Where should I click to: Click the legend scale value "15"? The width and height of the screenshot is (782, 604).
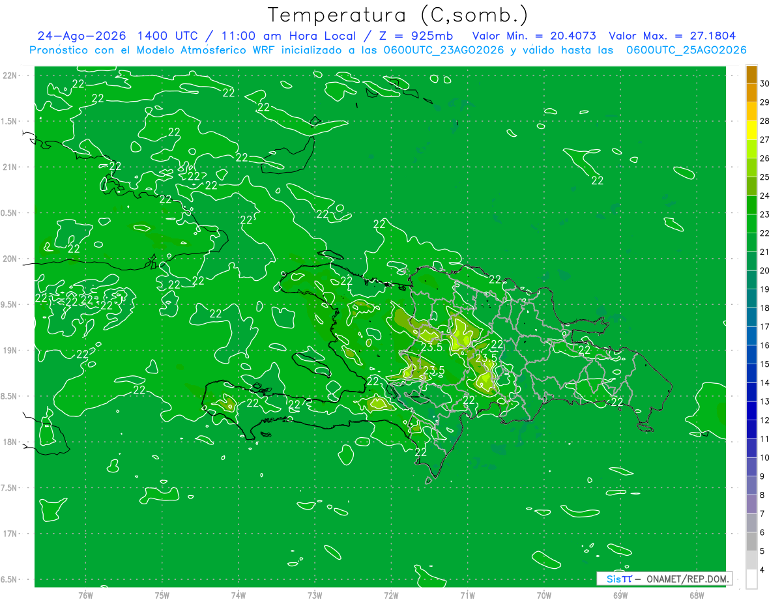765,364
